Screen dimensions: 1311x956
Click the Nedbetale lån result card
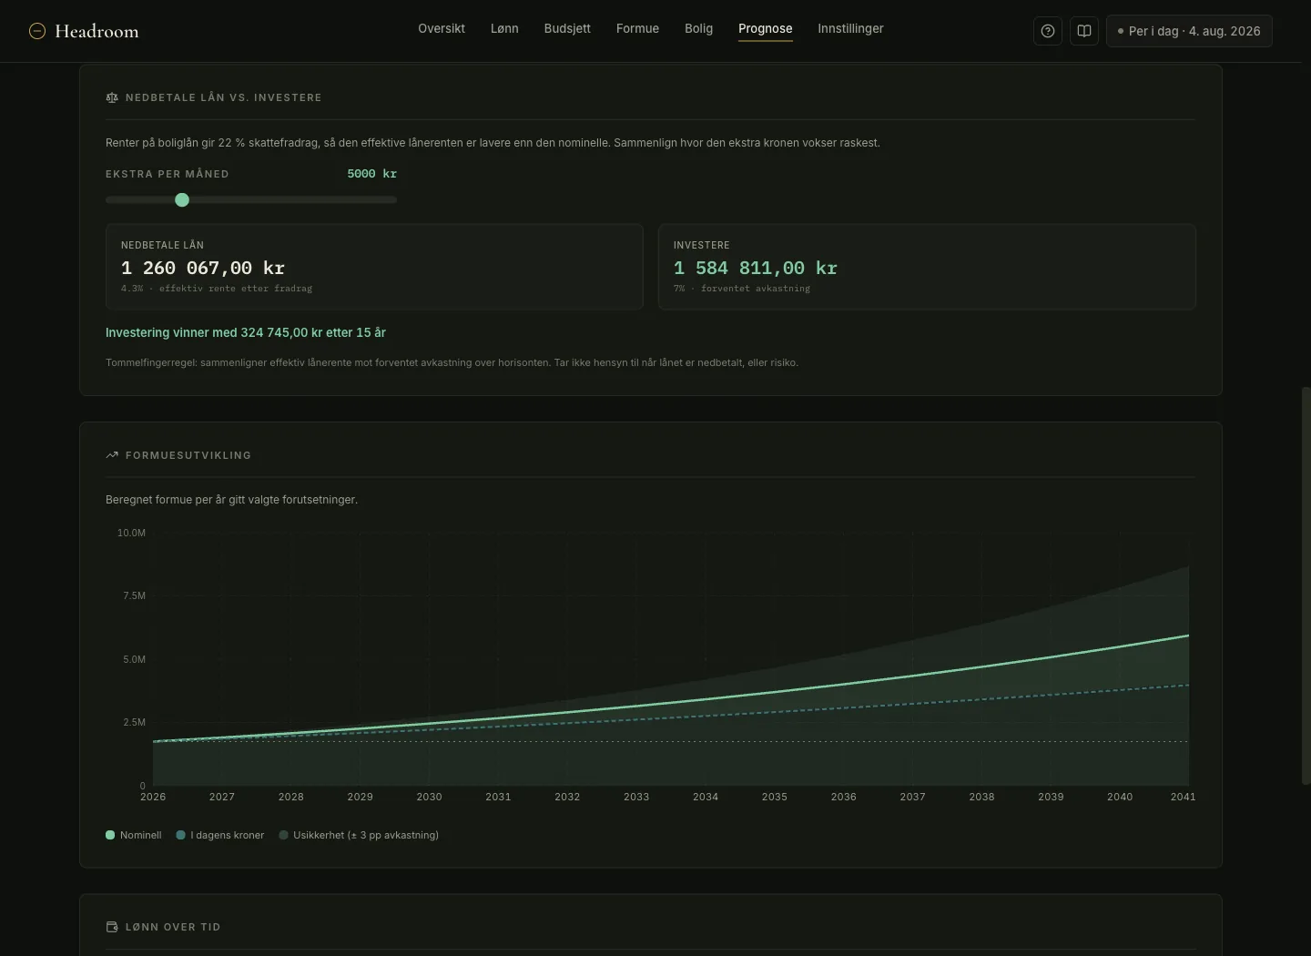coord(374,267)
